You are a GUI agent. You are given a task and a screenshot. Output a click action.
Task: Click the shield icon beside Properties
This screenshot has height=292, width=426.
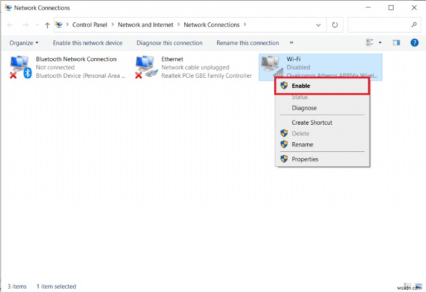pyautogui.click(x=284, y=159)
